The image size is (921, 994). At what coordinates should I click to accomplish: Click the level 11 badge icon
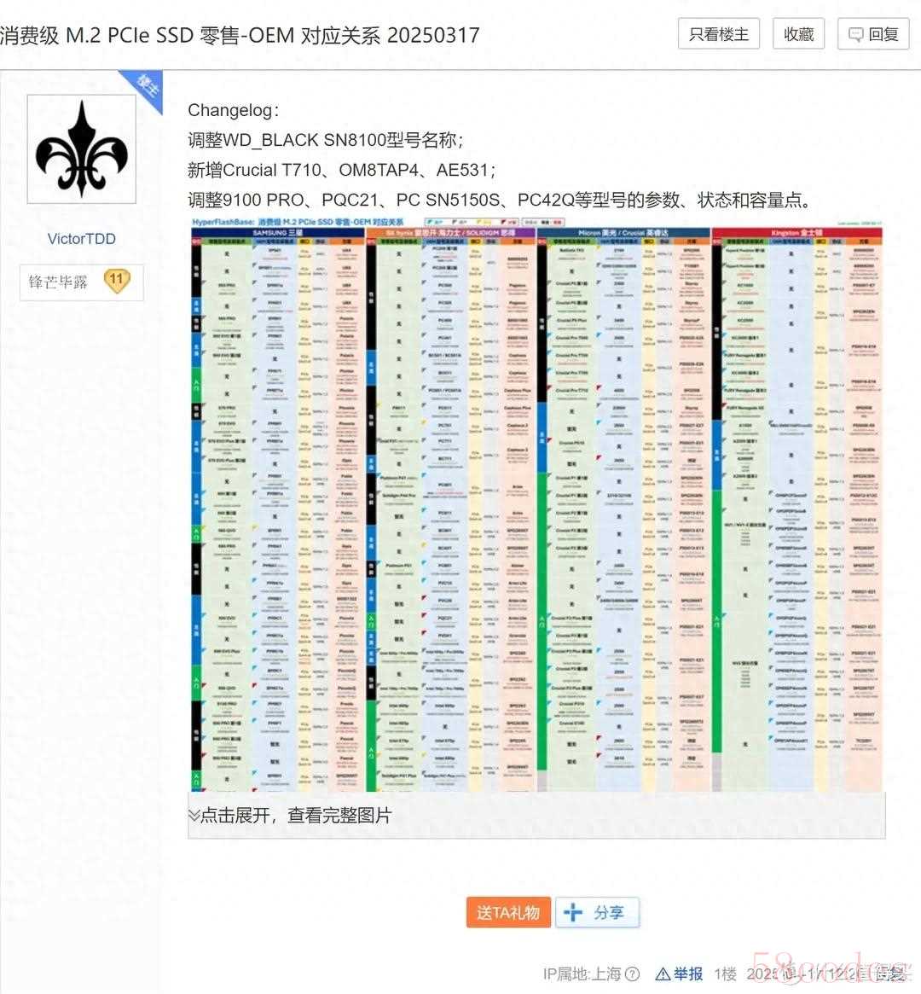pyautogui.click(x=117, y=281)
